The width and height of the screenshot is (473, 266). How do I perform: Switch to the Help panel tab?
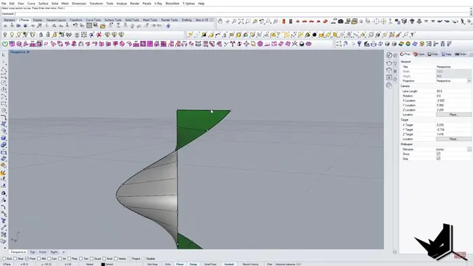click(x=447, y=54)
